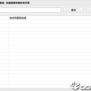Click the 承接数据采集软件开发 title text
The height and width of the screenshot is (91, 91).
pyautogui.click(x=18, y=3)
